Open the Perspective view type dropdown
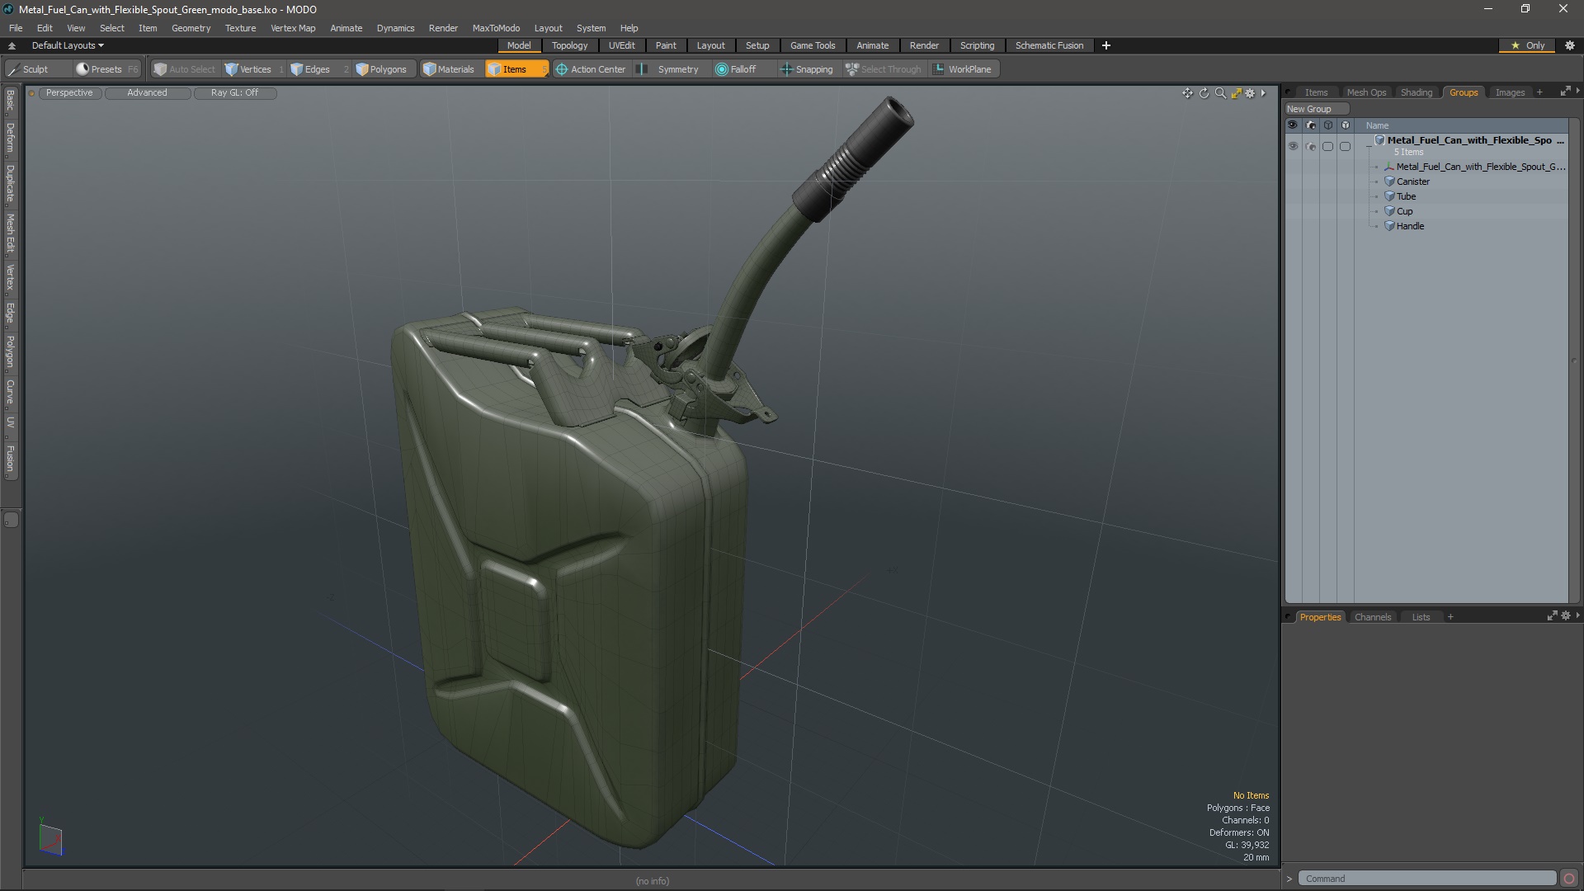This screenshot has width=1584, height=891. click(x=69, y=93)
